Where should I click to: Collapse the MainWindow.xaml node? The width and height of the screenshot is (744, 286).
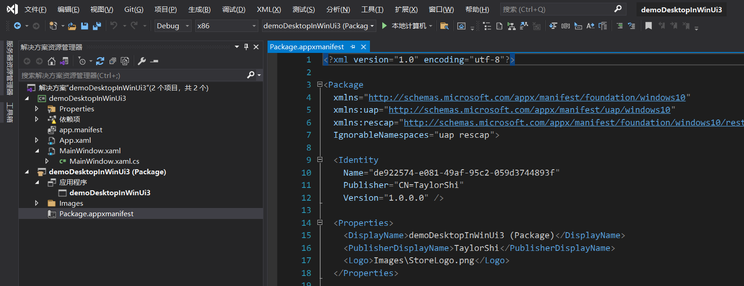tap(37, 151)
